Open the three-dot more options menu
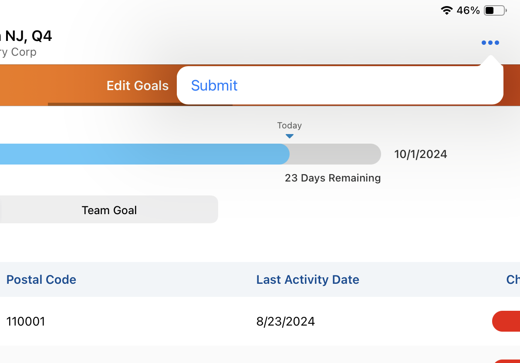 coord(490,43)
